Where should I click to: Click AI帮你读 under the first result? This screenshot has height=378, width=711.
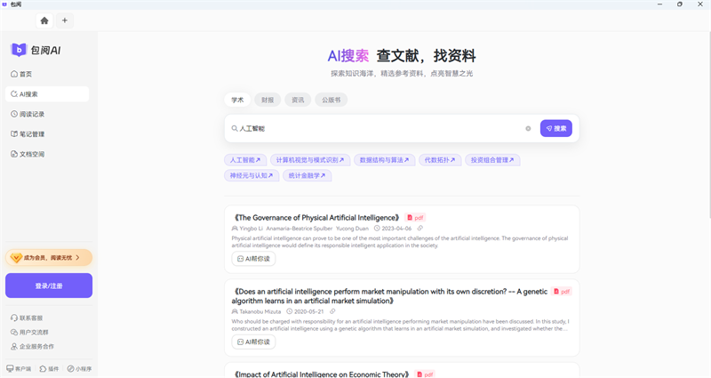254,259
